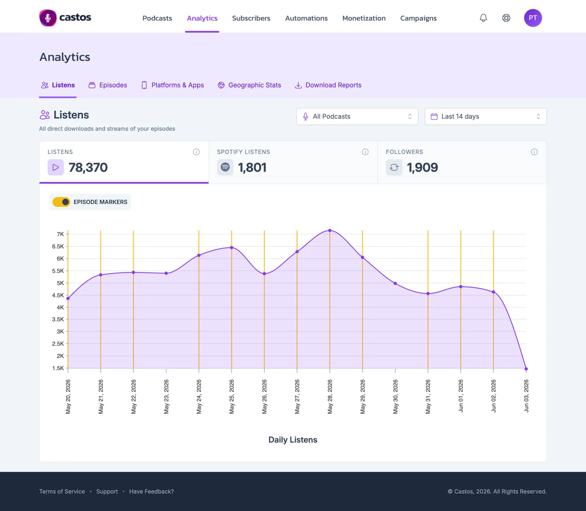Click the refresh icon beside 1,909
The width and height of the screenshot is (586, 511).
(x=394, y=167)
